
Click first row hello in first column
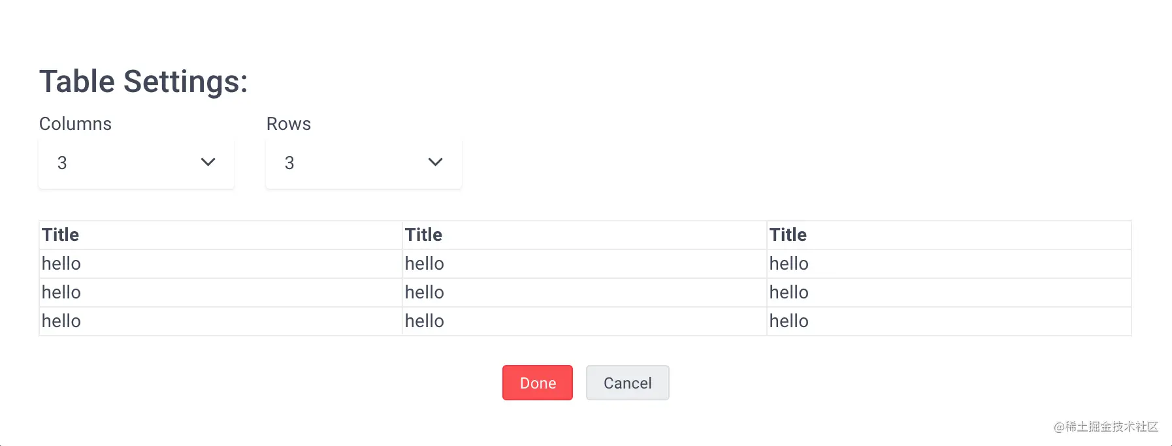pyautogui.click(x=61, y=264)
